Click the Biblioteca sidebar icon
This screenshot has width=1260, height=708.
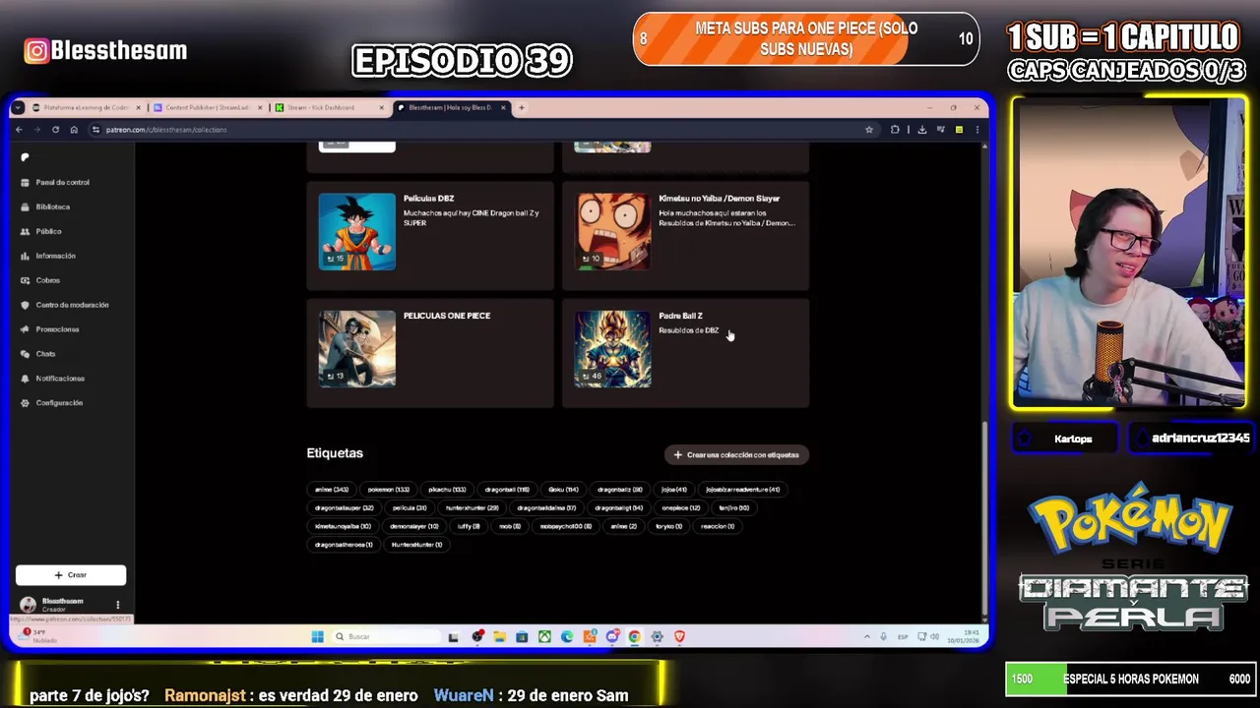click(x=26, y=206)
